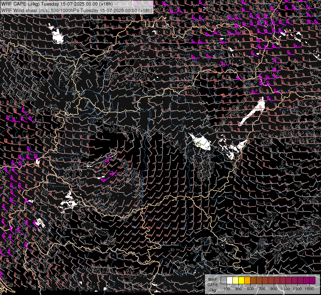The width and height of the screenshot is (321, 295).
Task: Click the legend word WRF
Action: click(212, 280)
